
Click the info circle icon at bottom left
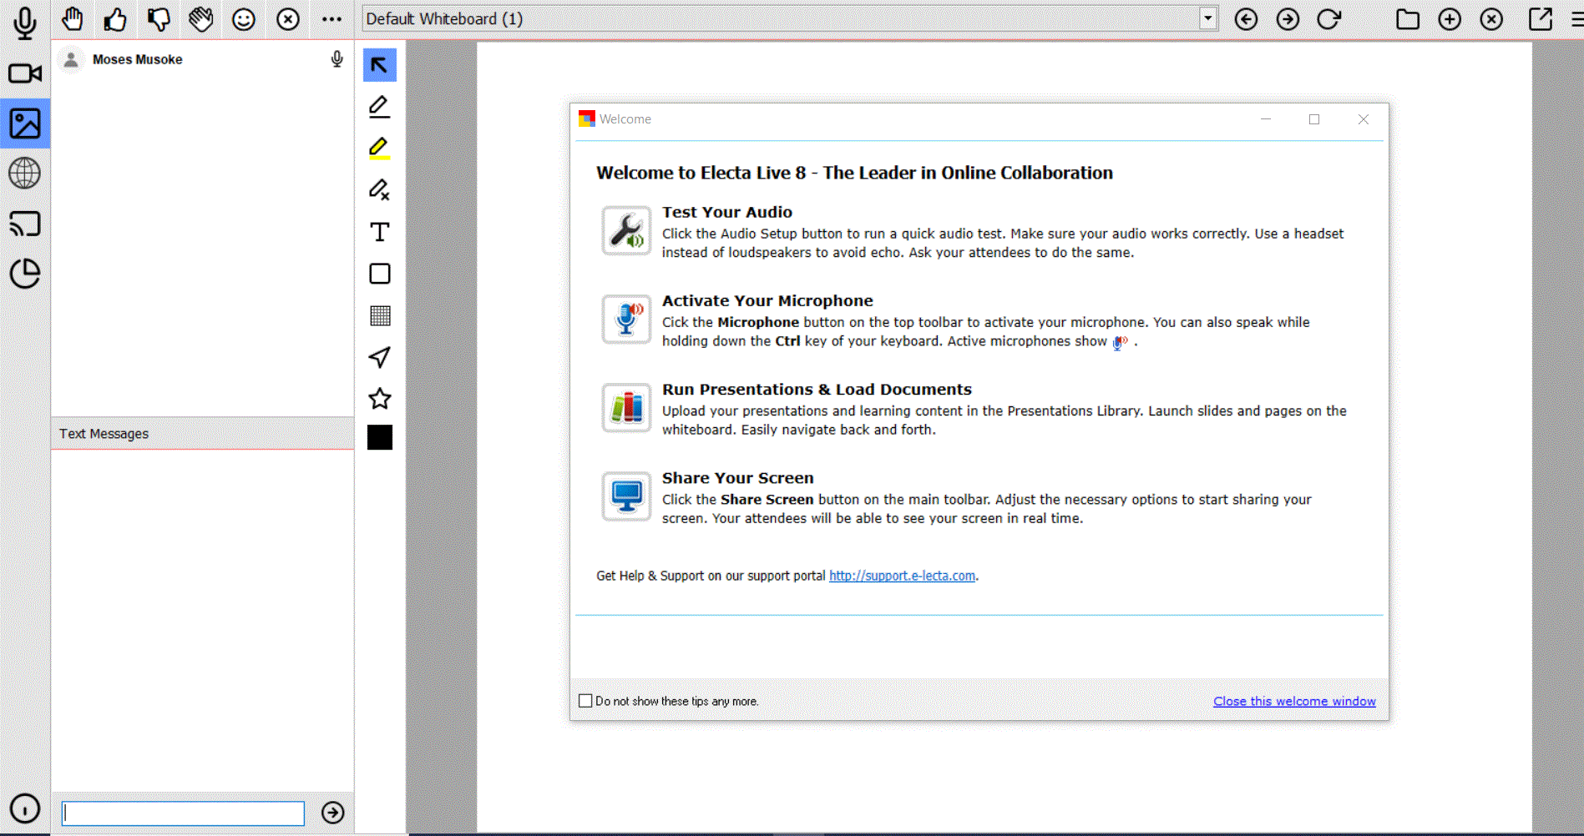(x=25, y=808)
